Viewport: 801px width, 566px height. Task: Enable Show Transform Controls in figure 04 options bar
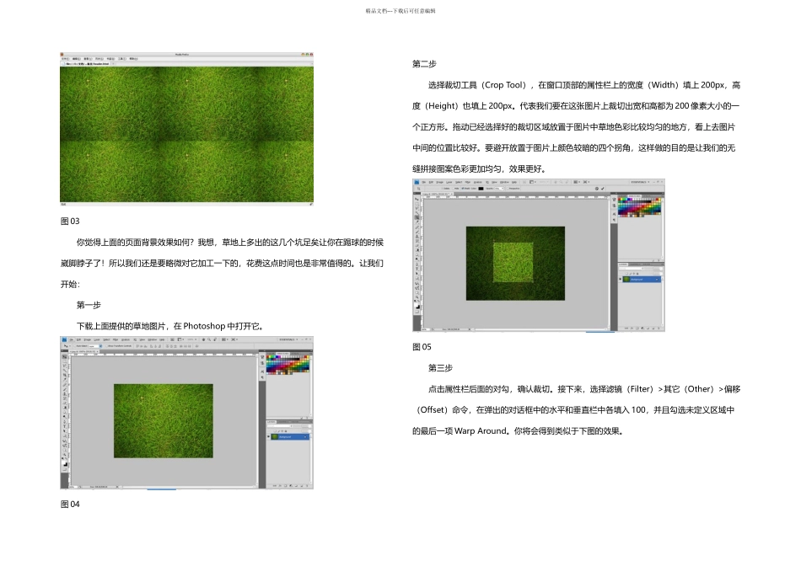tap(107, 346)
